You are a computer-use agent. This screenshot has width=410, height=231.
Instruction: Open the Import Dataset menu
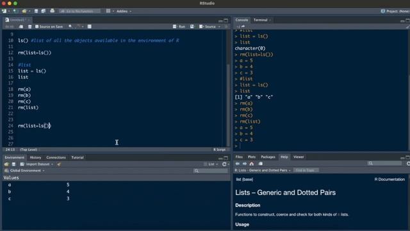pos(37,164)
